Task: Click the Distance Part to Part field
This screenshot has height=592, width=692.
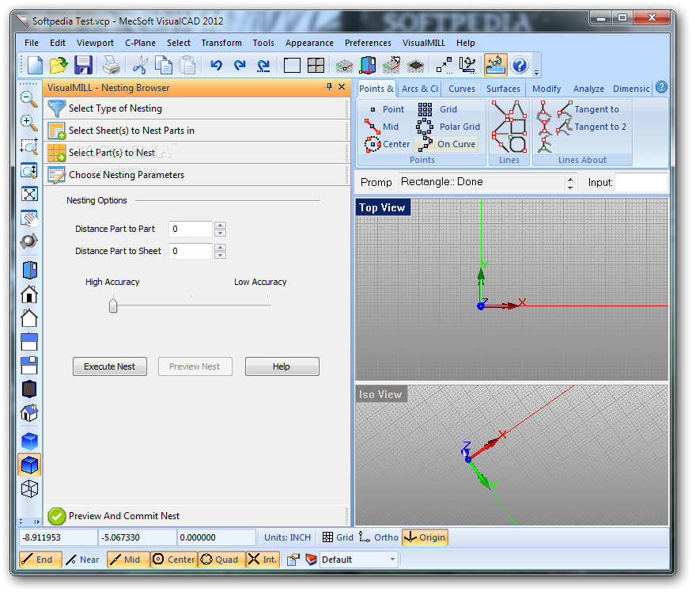Action: (191, 229)
